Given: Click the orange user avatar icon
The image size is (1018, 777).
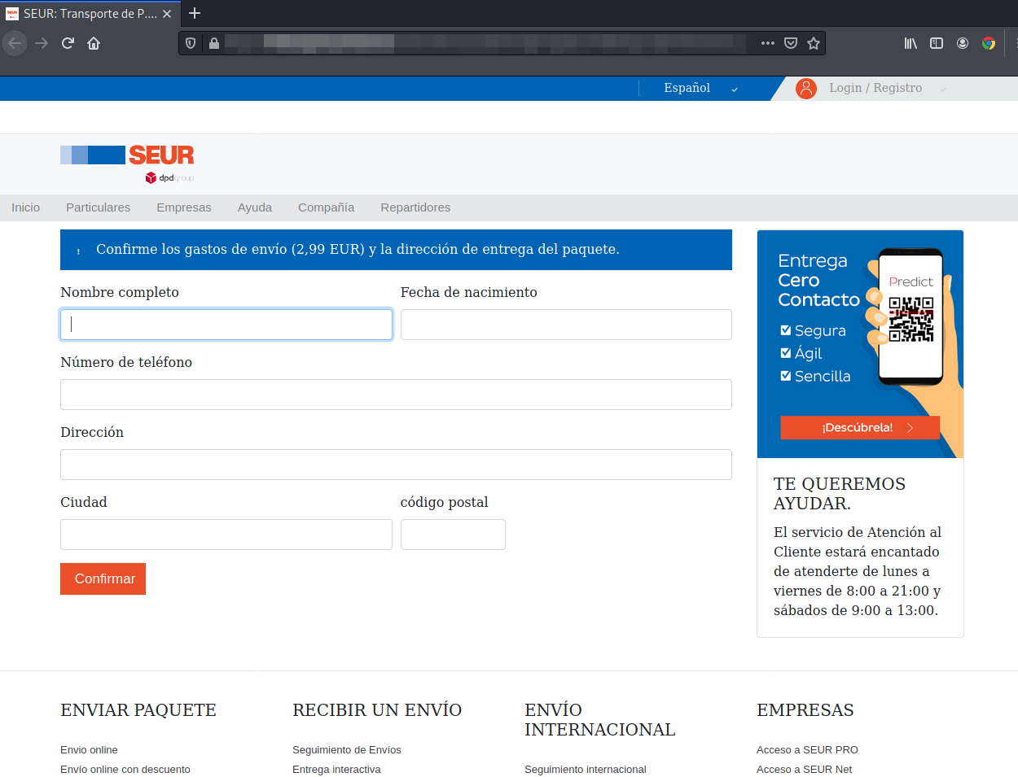Looking at the screenshot, I should pos(805,89).
